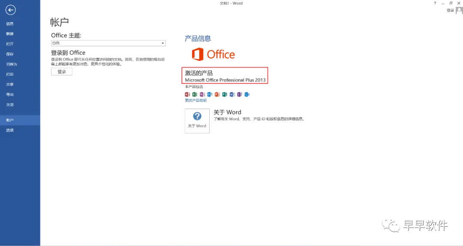Select the 帐户 (Account) sidebar item
This screenshot has width=463, height=246.
[x=20, y=120]
